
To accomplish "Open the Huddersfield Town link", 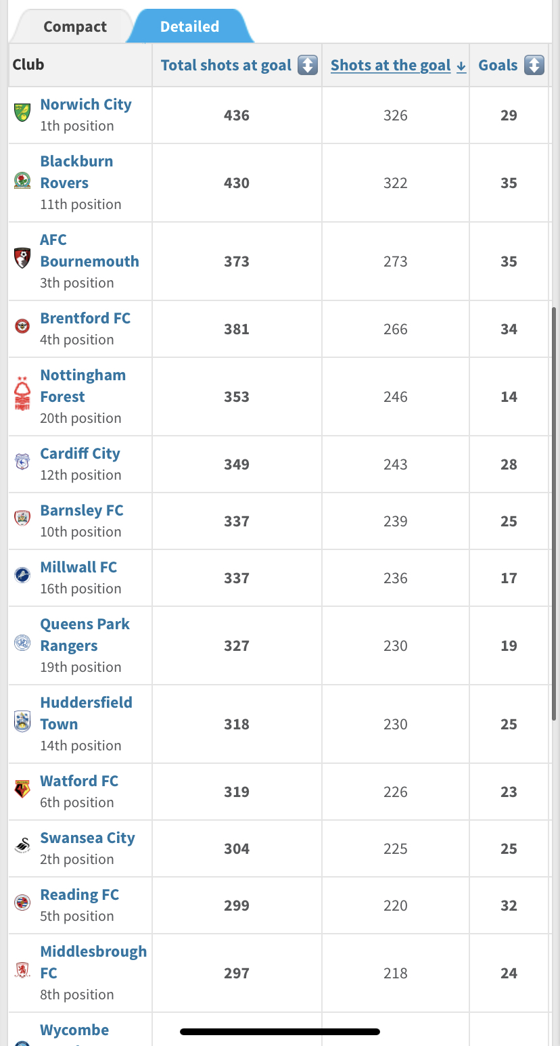I will (x=86, y=713).
